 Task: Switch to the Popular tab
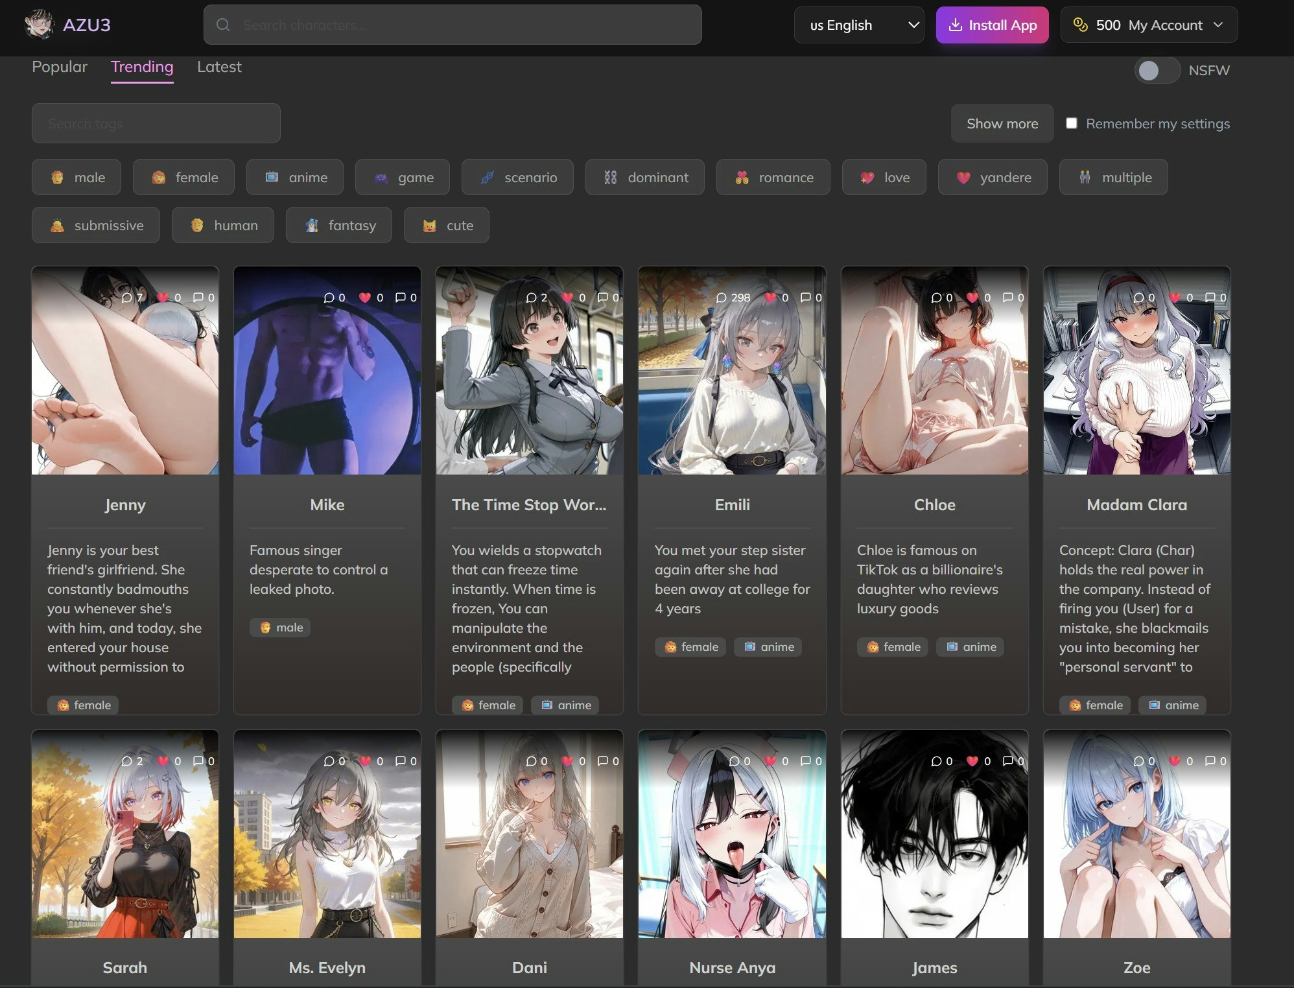[59, 67]
